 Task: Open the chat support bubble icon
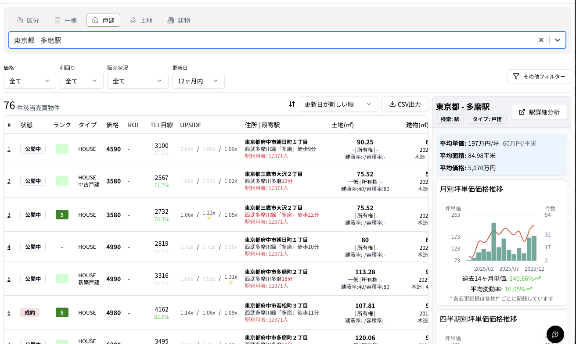[555, 334]
